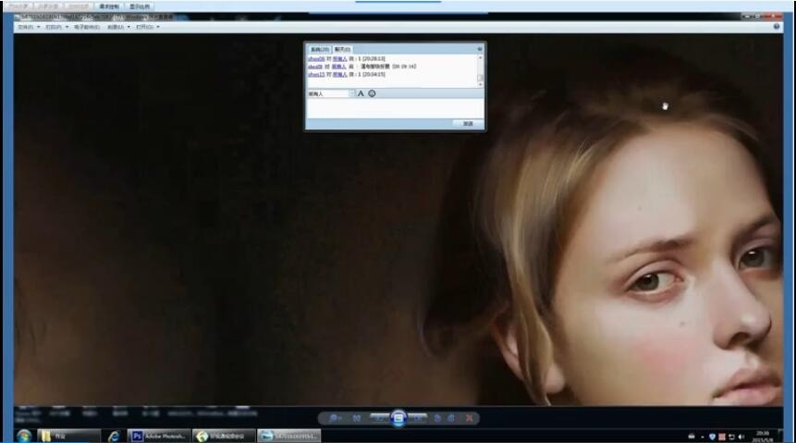Image resolution: width=796 pixels, height=443 pixels.
Task: Click the send button in chat window
Action: coord(468,123)
